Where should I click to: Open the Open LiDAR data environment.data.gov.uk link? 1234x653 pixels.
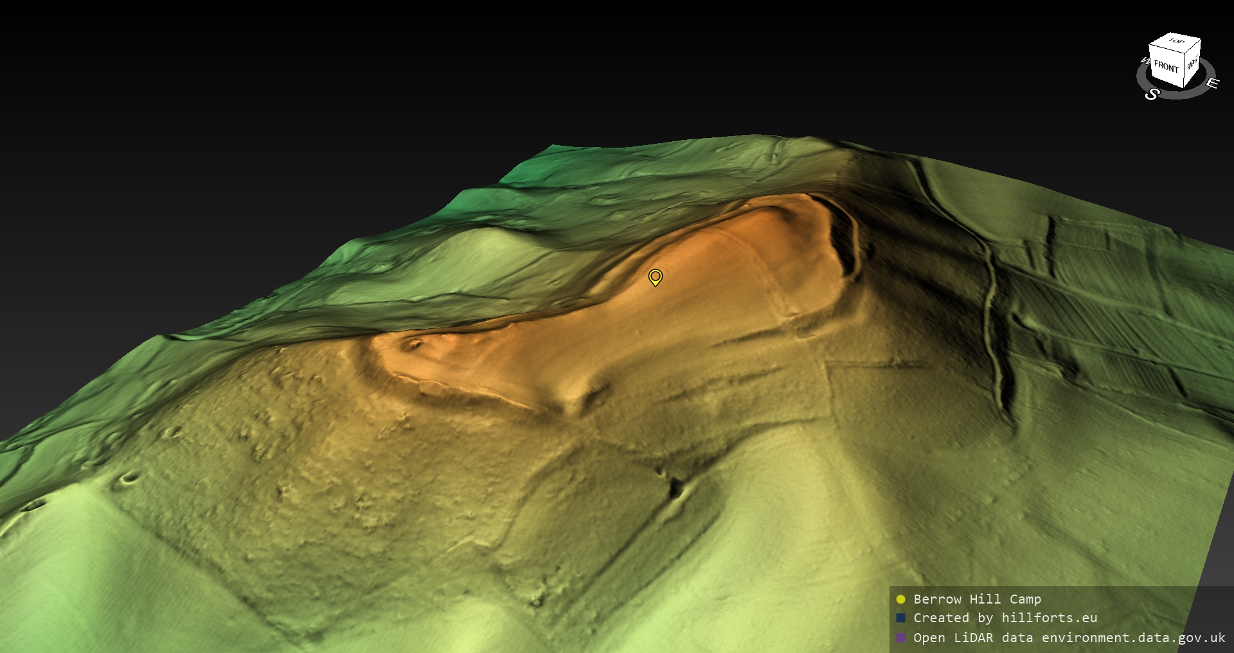pyautogui.click(x=1069, y=638)
